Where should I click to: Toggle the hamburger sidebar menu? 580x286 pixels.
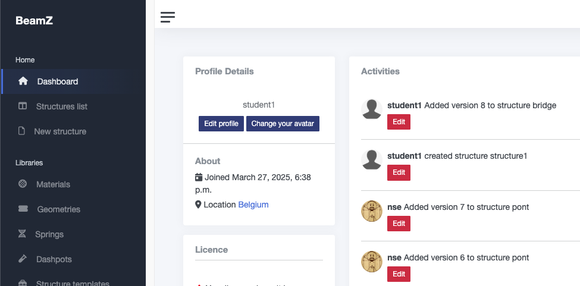point(168,17)
